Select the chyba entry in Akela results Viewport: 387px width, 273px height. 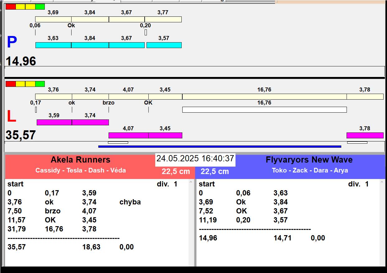pos(130,202)
